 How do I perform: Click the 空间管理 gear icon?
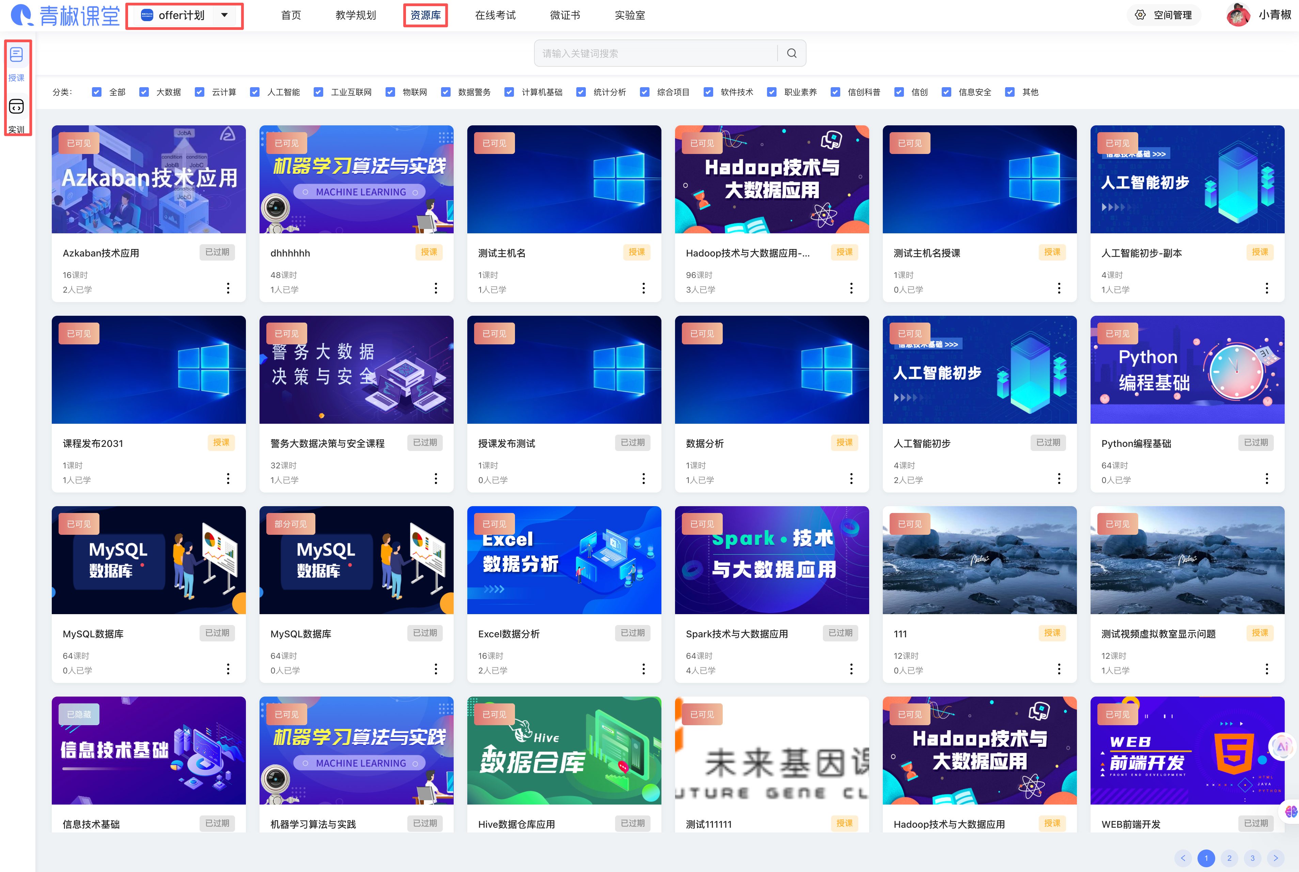tap(1140, 15)
